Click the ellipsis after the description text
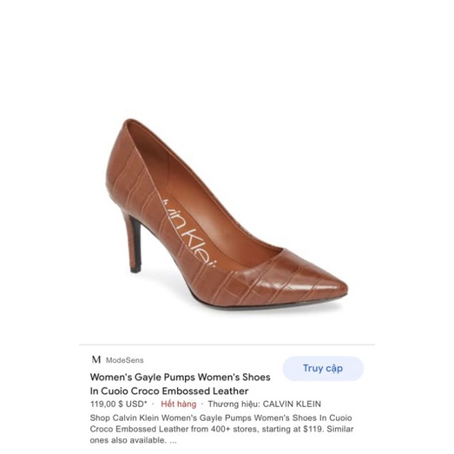The width and height of the screenshot is (454, 454). [x=173, y=441]
